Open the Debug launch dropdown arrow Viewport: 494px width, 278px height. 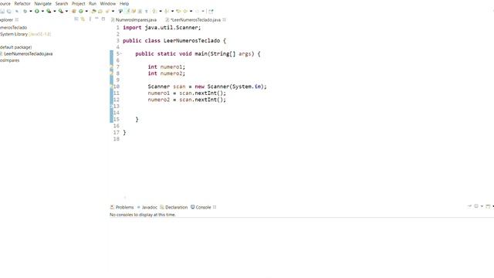31,11
